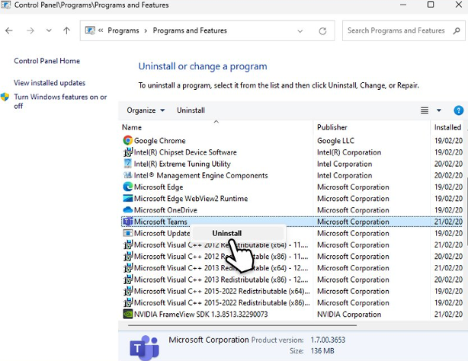Select Microsoft Edge WebView2 Runtime name
468x361 pixels.
(x=191, y=199)
